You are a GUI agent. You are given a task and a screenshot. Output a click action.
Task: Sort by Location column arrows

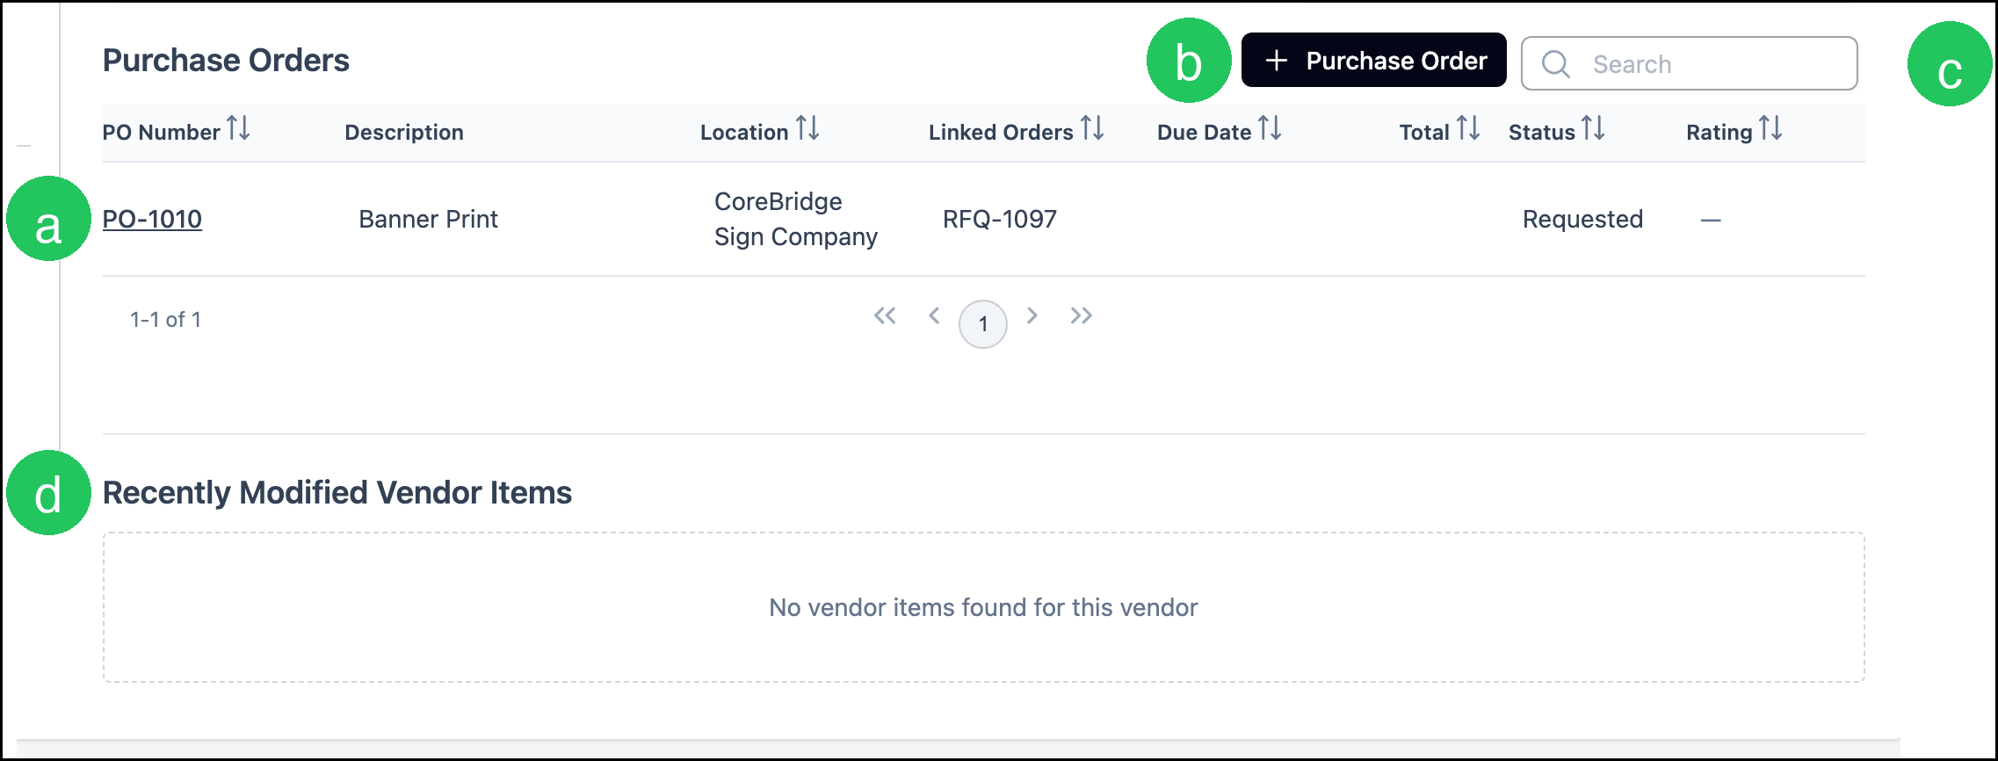[x=807, y=128]
